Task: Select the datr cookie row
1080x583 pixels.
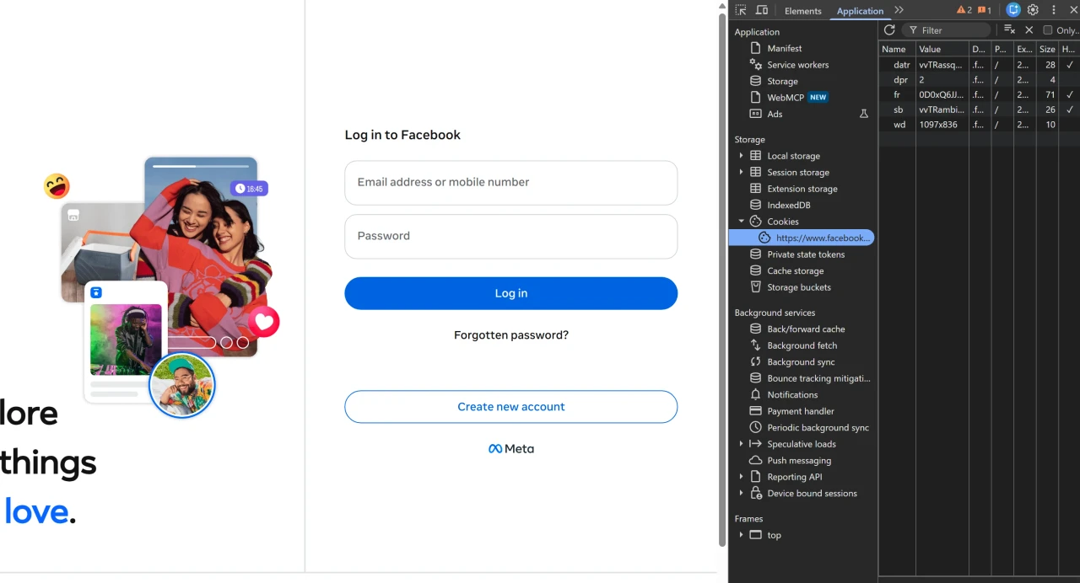Action: (979, 65)
